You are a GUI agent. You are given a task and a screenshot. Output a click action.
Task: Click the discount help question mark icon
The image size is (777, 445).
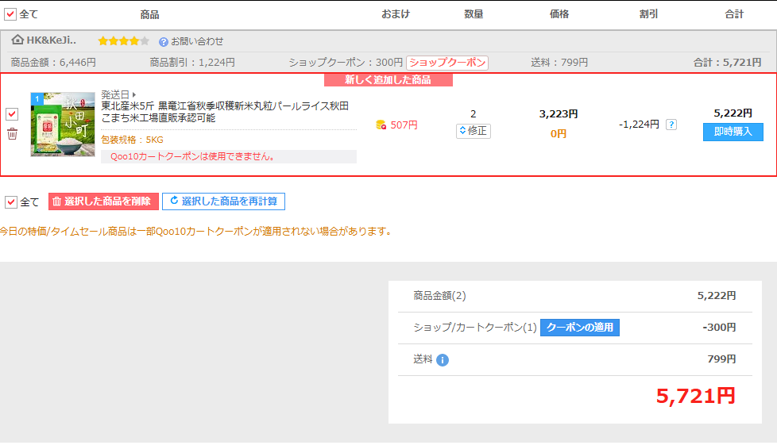[x=671, y=125]
